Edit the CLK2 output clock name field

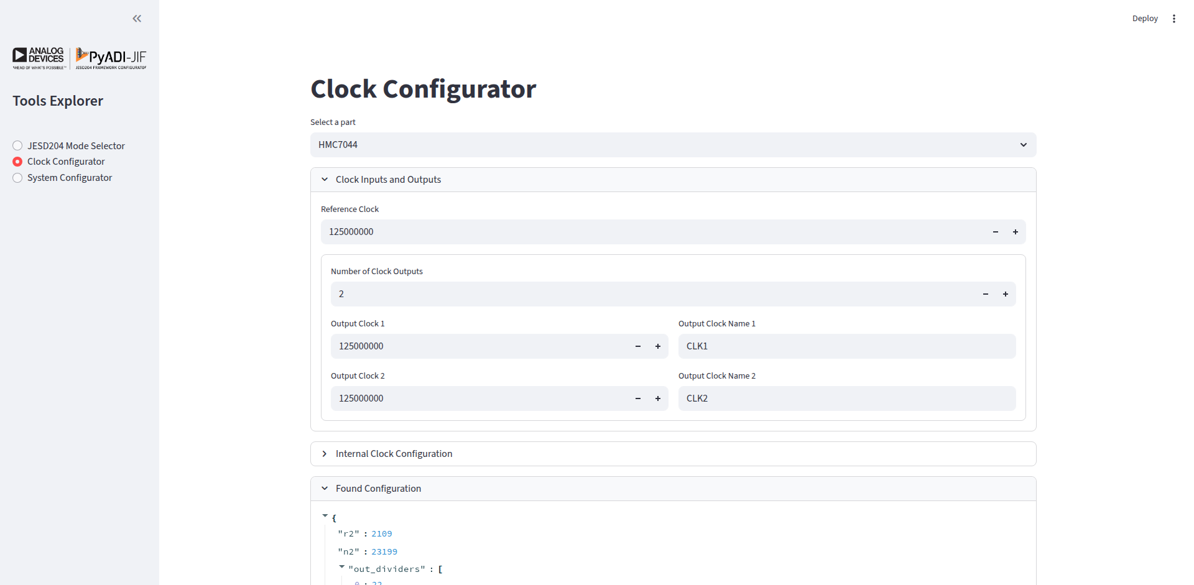pyautogui.click(x=846, y=398)
